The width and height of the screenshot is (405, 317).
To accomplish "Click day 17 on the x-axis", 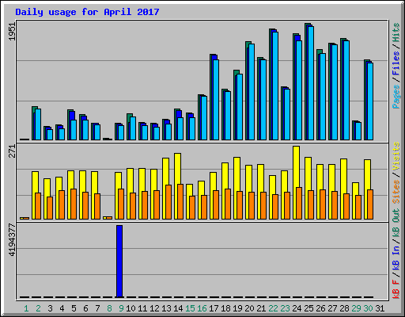I will (214, 308).
